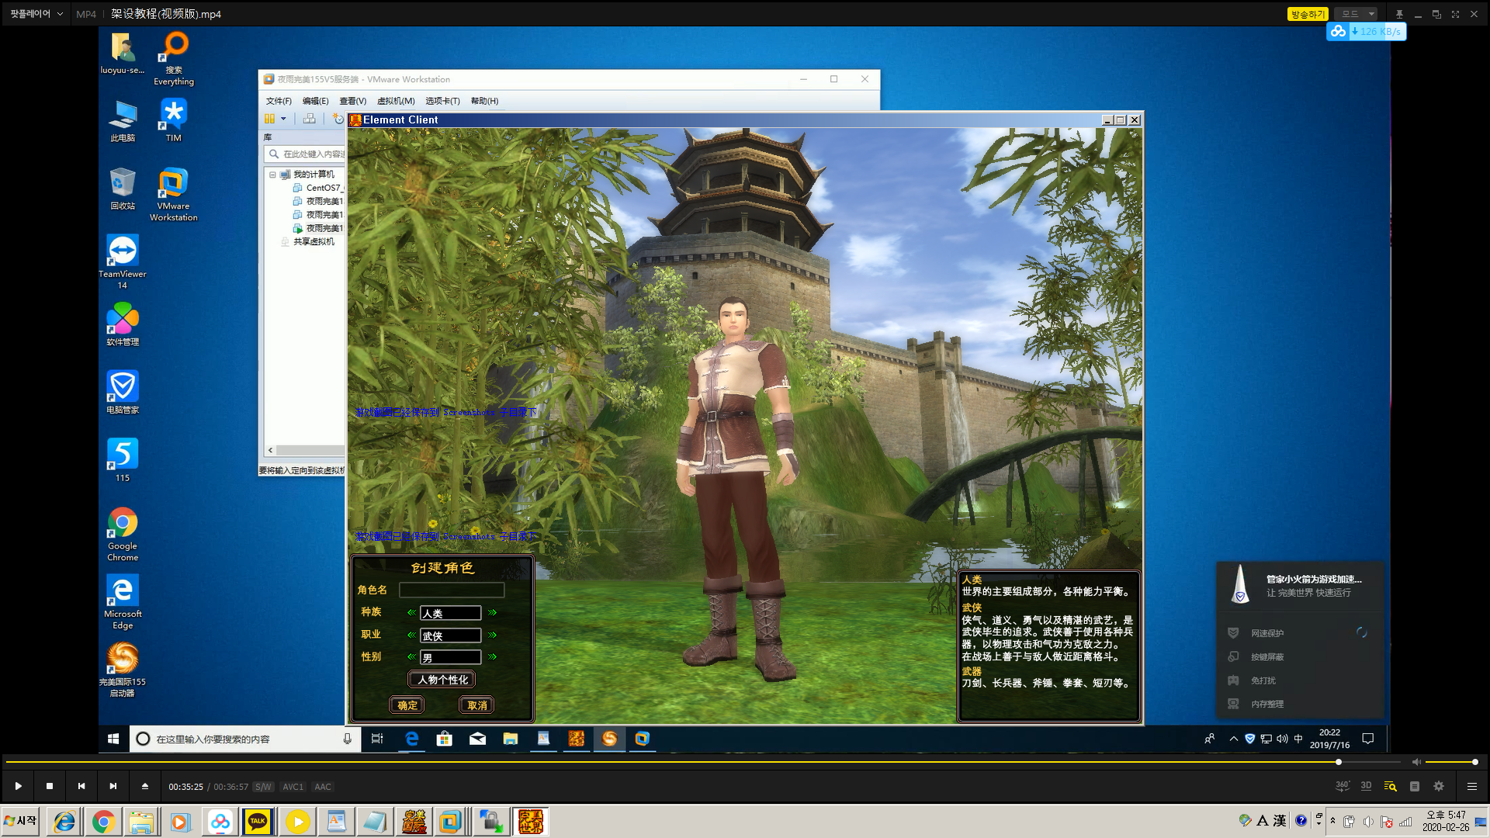Click the player Stop button
Screen dimensions: 1490x838
point(50,786)
